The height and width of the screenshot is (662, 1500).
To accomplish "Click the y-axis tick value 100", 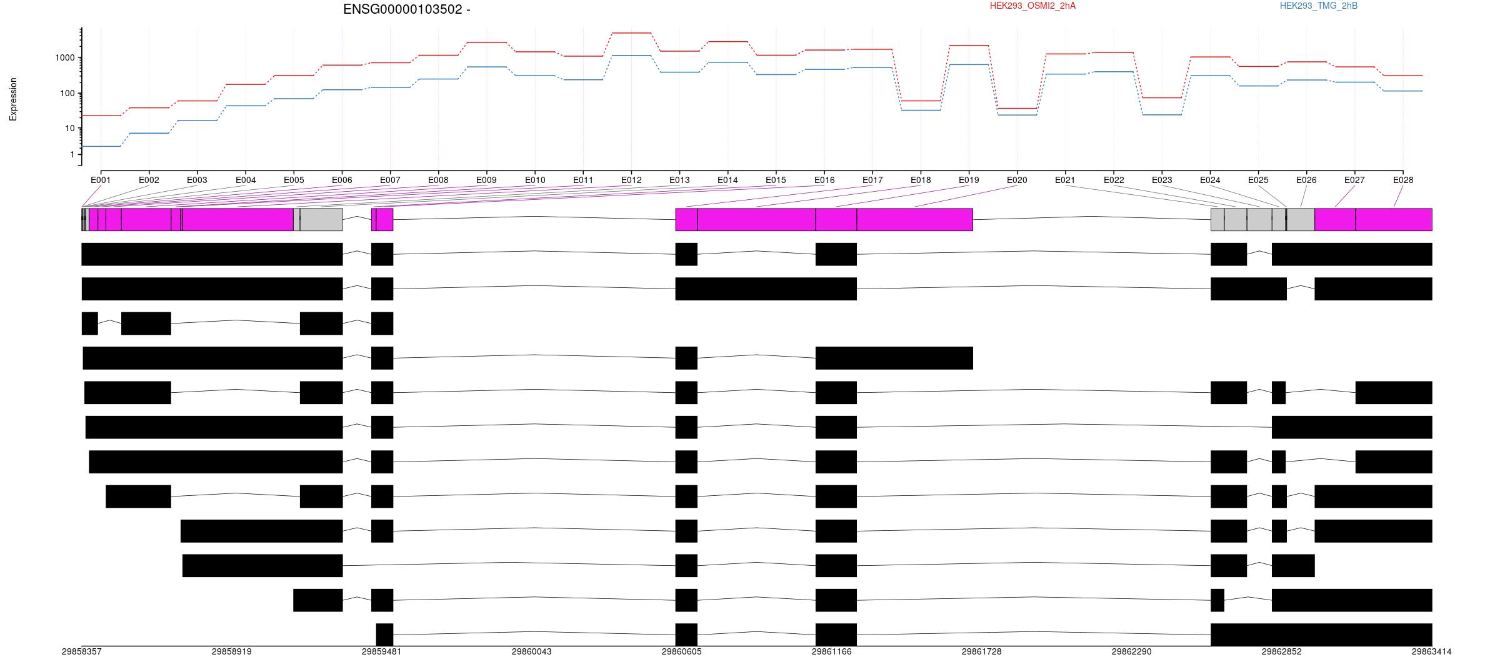I will (x=67, y=94).
